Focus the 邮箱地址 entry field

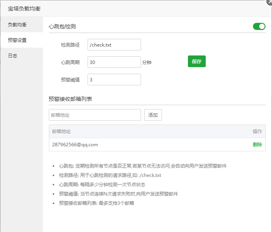[95, 115]
